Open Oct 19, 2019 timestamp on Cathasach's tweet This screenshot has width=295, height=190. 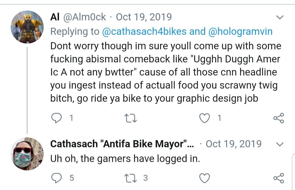(x=234, y=144)
